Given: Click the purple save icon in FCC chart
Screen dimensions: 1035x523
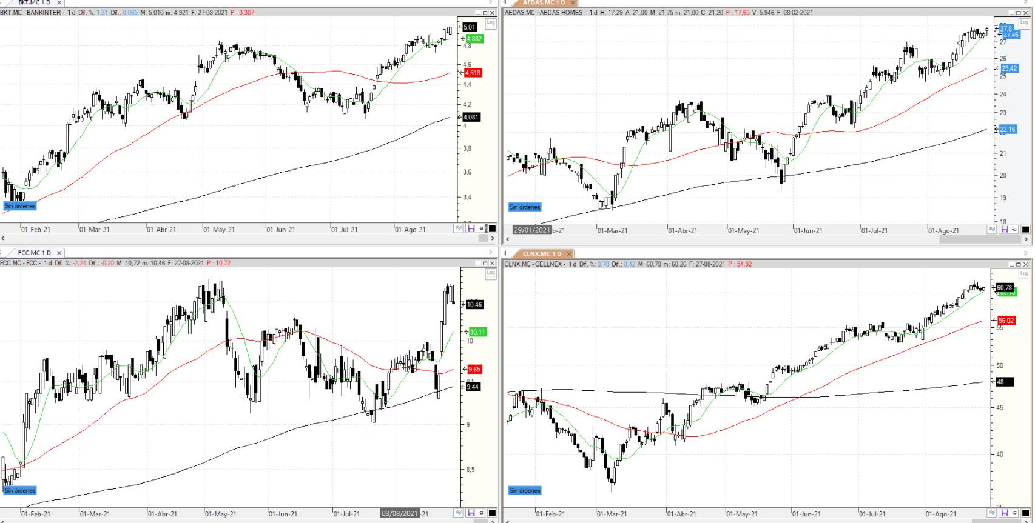Looking at the screenshot, I should tap(471, 513).
